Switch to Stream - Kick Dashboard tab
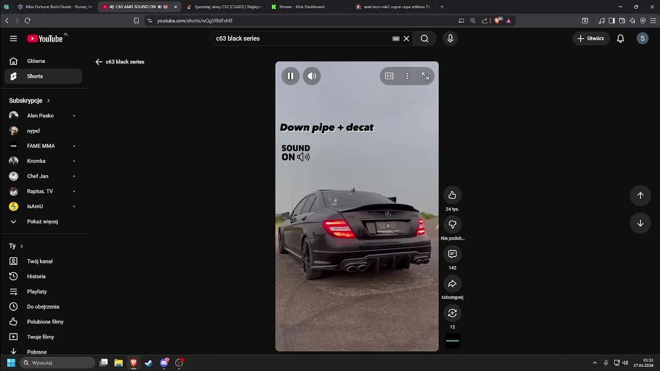Screen dimensions: 660x371 [308, 7]
